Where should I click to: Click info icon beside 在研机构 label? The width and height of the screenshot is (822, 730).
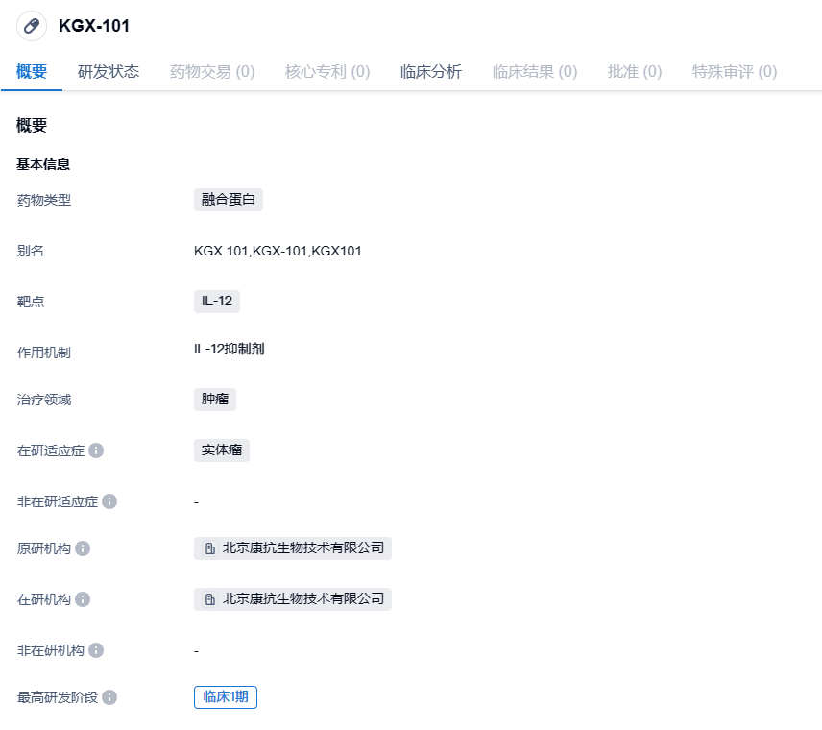83,599
